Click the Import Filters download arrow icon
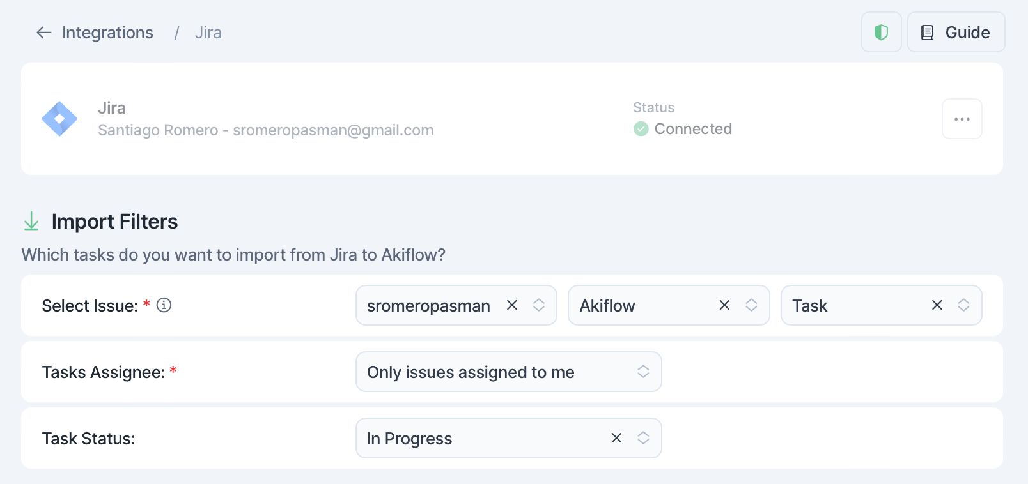 31,221
